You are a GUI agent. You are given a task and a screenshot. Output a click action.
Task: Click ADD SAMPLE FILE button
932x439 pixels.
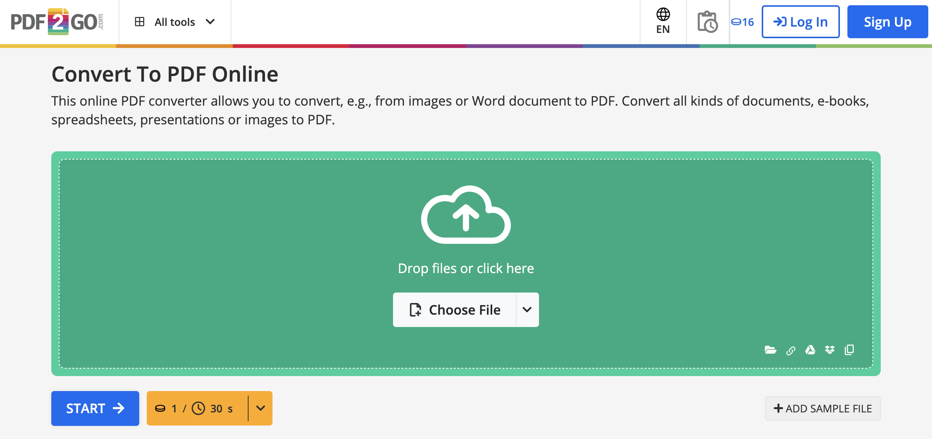coord(823,408)
